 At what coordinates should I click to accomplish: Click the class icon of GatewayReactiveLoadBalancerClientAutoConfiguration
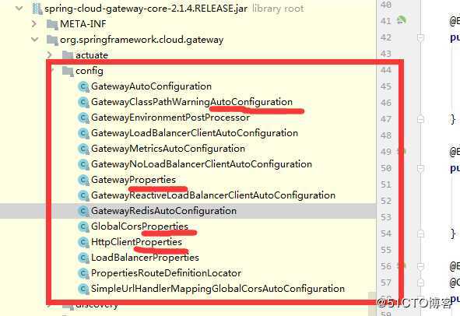click(83, 195)
